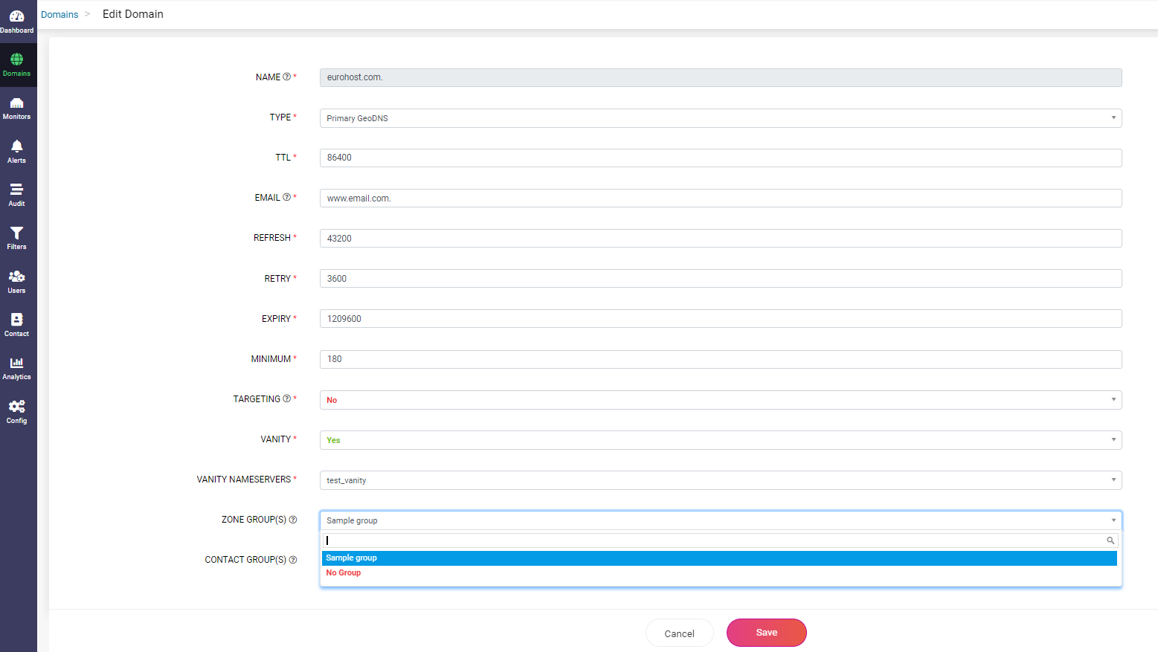
Task: Open VANITY NAMESERVERS dropdown test_vanity
Action: (721, 480)
